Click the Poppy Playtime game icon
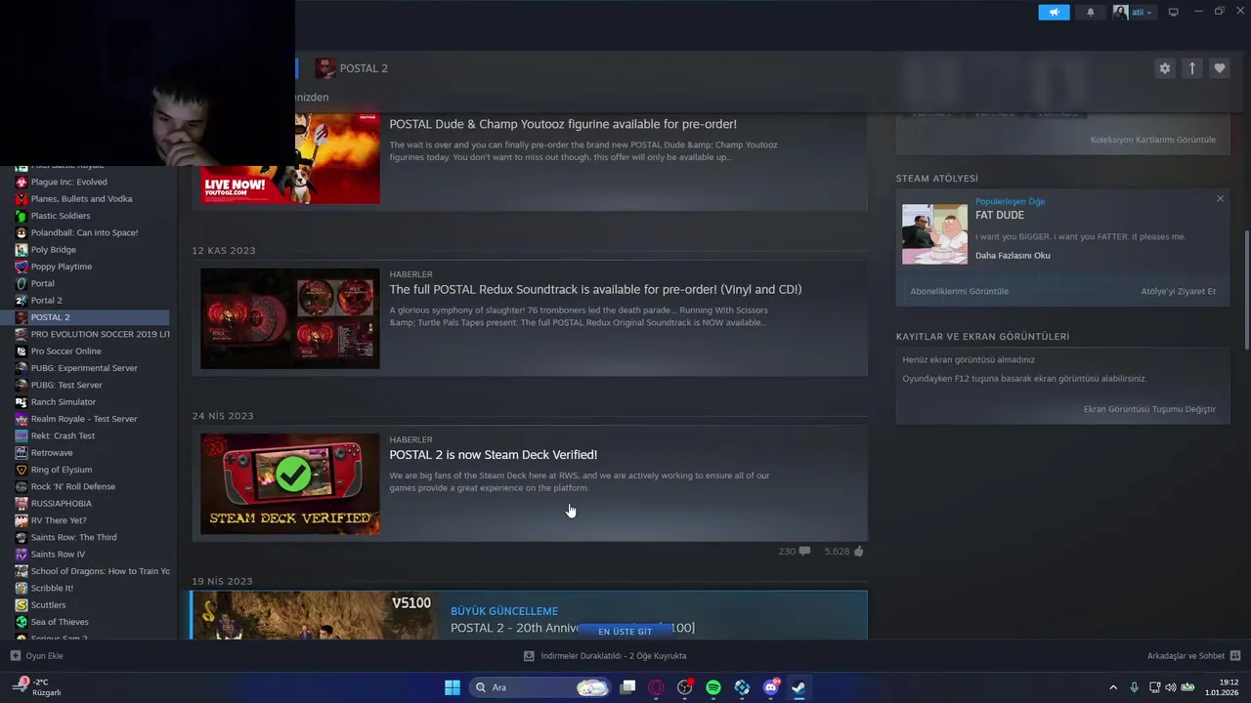 coord(22,267)
